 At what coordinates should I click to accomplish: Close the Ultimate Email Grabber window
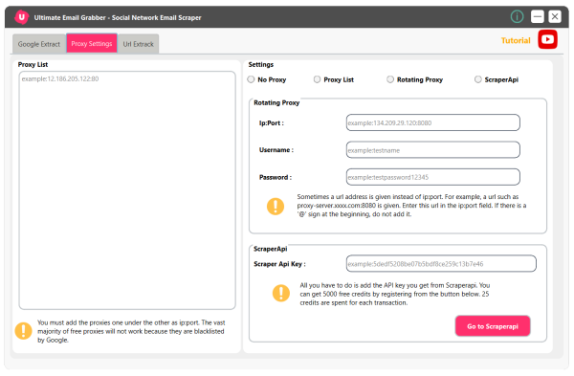[555, 16]
